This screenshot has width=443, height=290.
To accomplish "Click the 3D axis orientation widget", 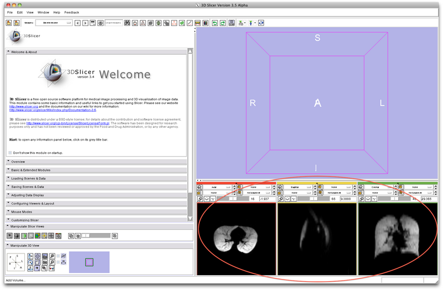I will tap(16, 262).
